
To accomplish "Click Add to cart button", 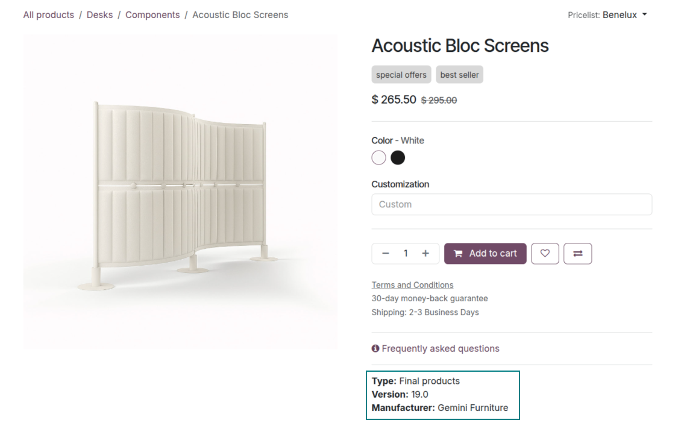I will coord(485,254).
